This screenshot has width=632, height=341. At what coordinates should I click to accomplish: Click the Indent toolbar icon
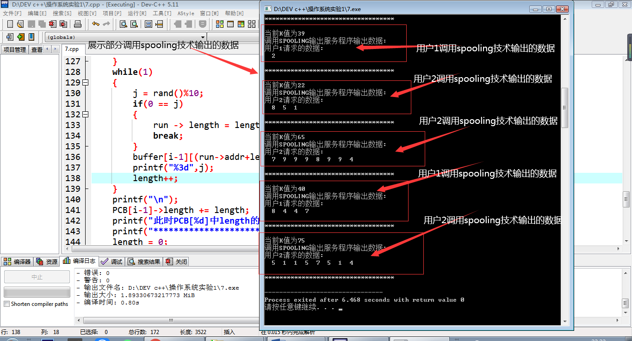[178, 24]
